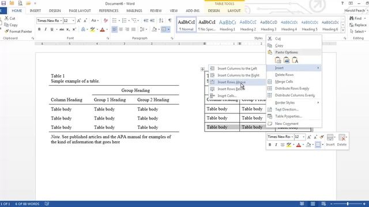Click Shading paint bucket in ribbon
369x207 pixels.
tap(154, 29)
